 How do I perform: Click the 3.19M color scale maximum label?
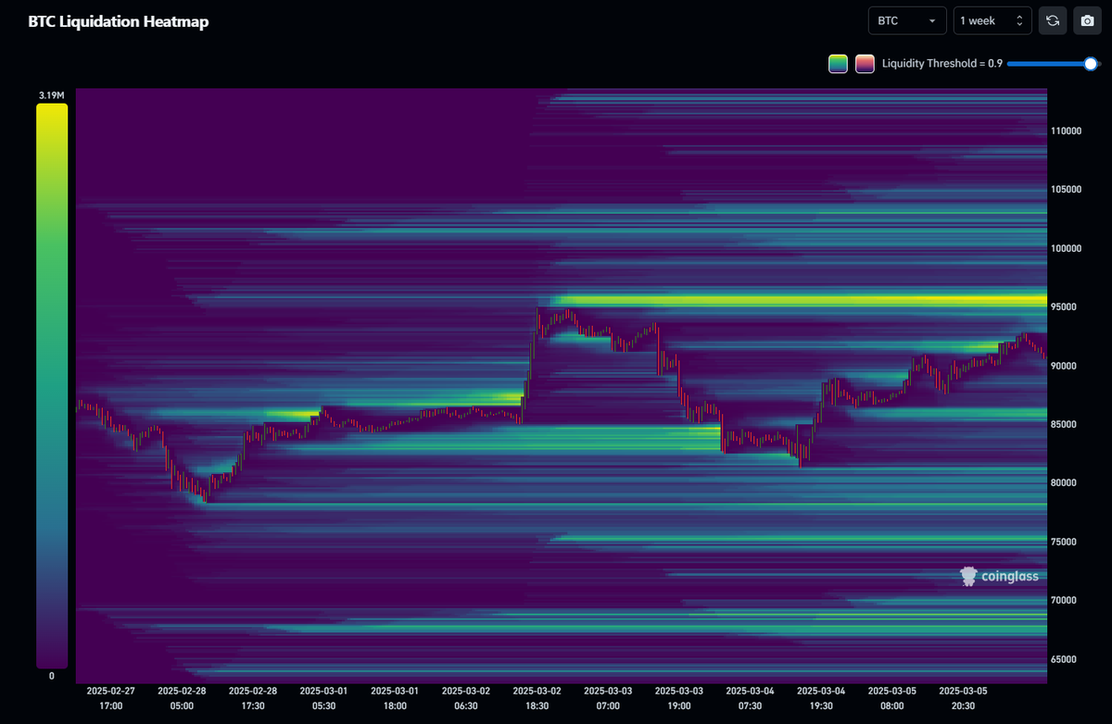click(53, 94)
